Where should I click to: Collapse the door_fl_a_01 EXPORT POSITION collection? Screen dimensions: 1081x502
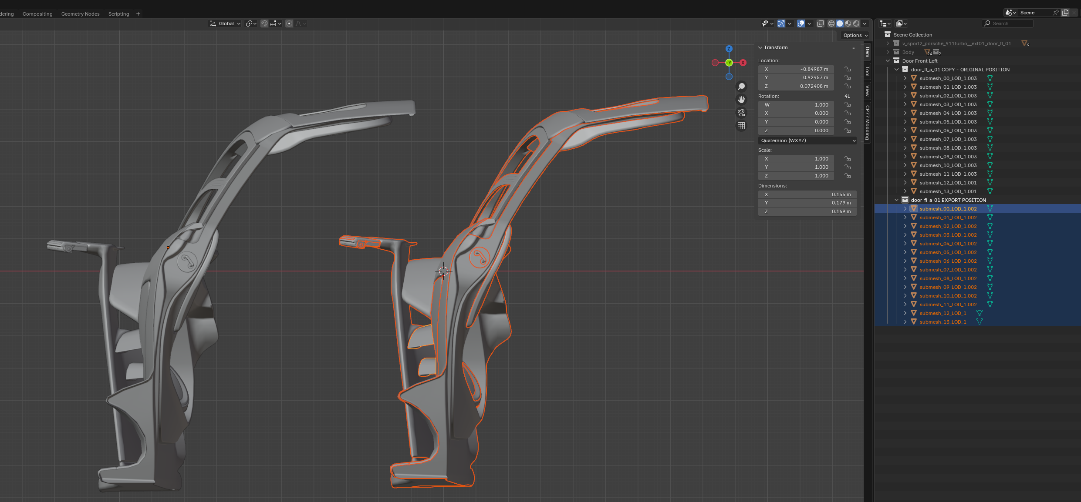(896, 200)
